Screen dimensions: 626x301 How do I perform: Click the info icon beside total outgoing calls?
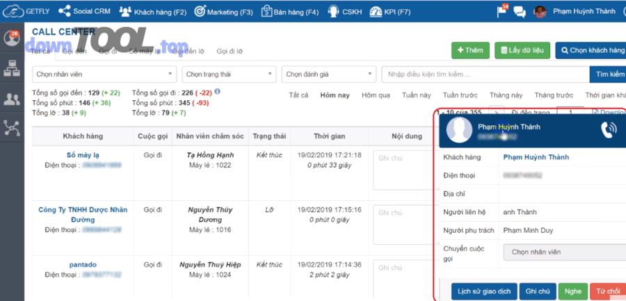(218, 92)
